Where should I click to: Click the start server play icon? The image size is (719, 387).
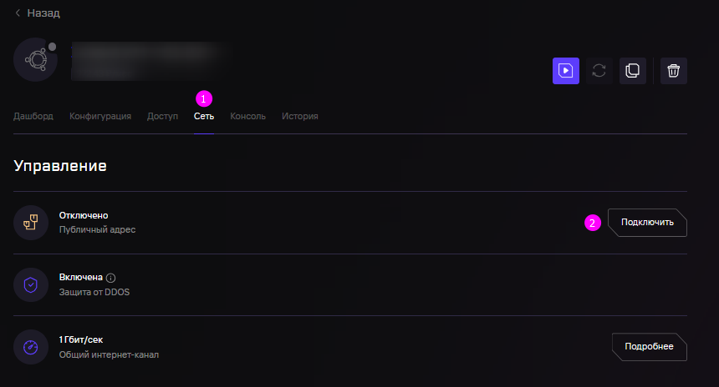click(x=566, y=71)
